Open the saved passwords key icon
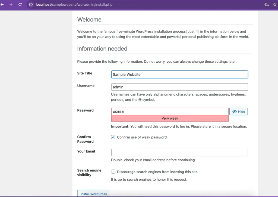Viewport: 278px width, 197px height. coord(267,5)
